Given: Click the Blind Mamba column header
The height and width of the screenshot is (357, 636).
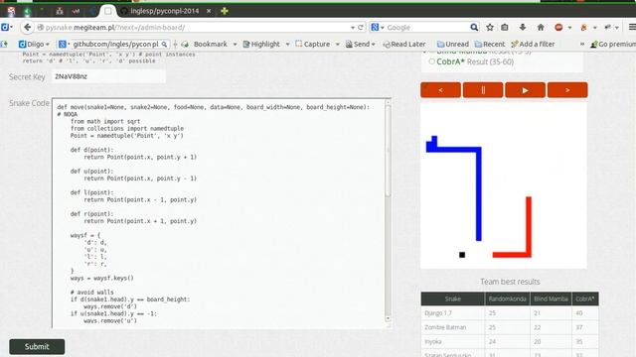Looking at the screenshot, I should click(x=551, y=298).
